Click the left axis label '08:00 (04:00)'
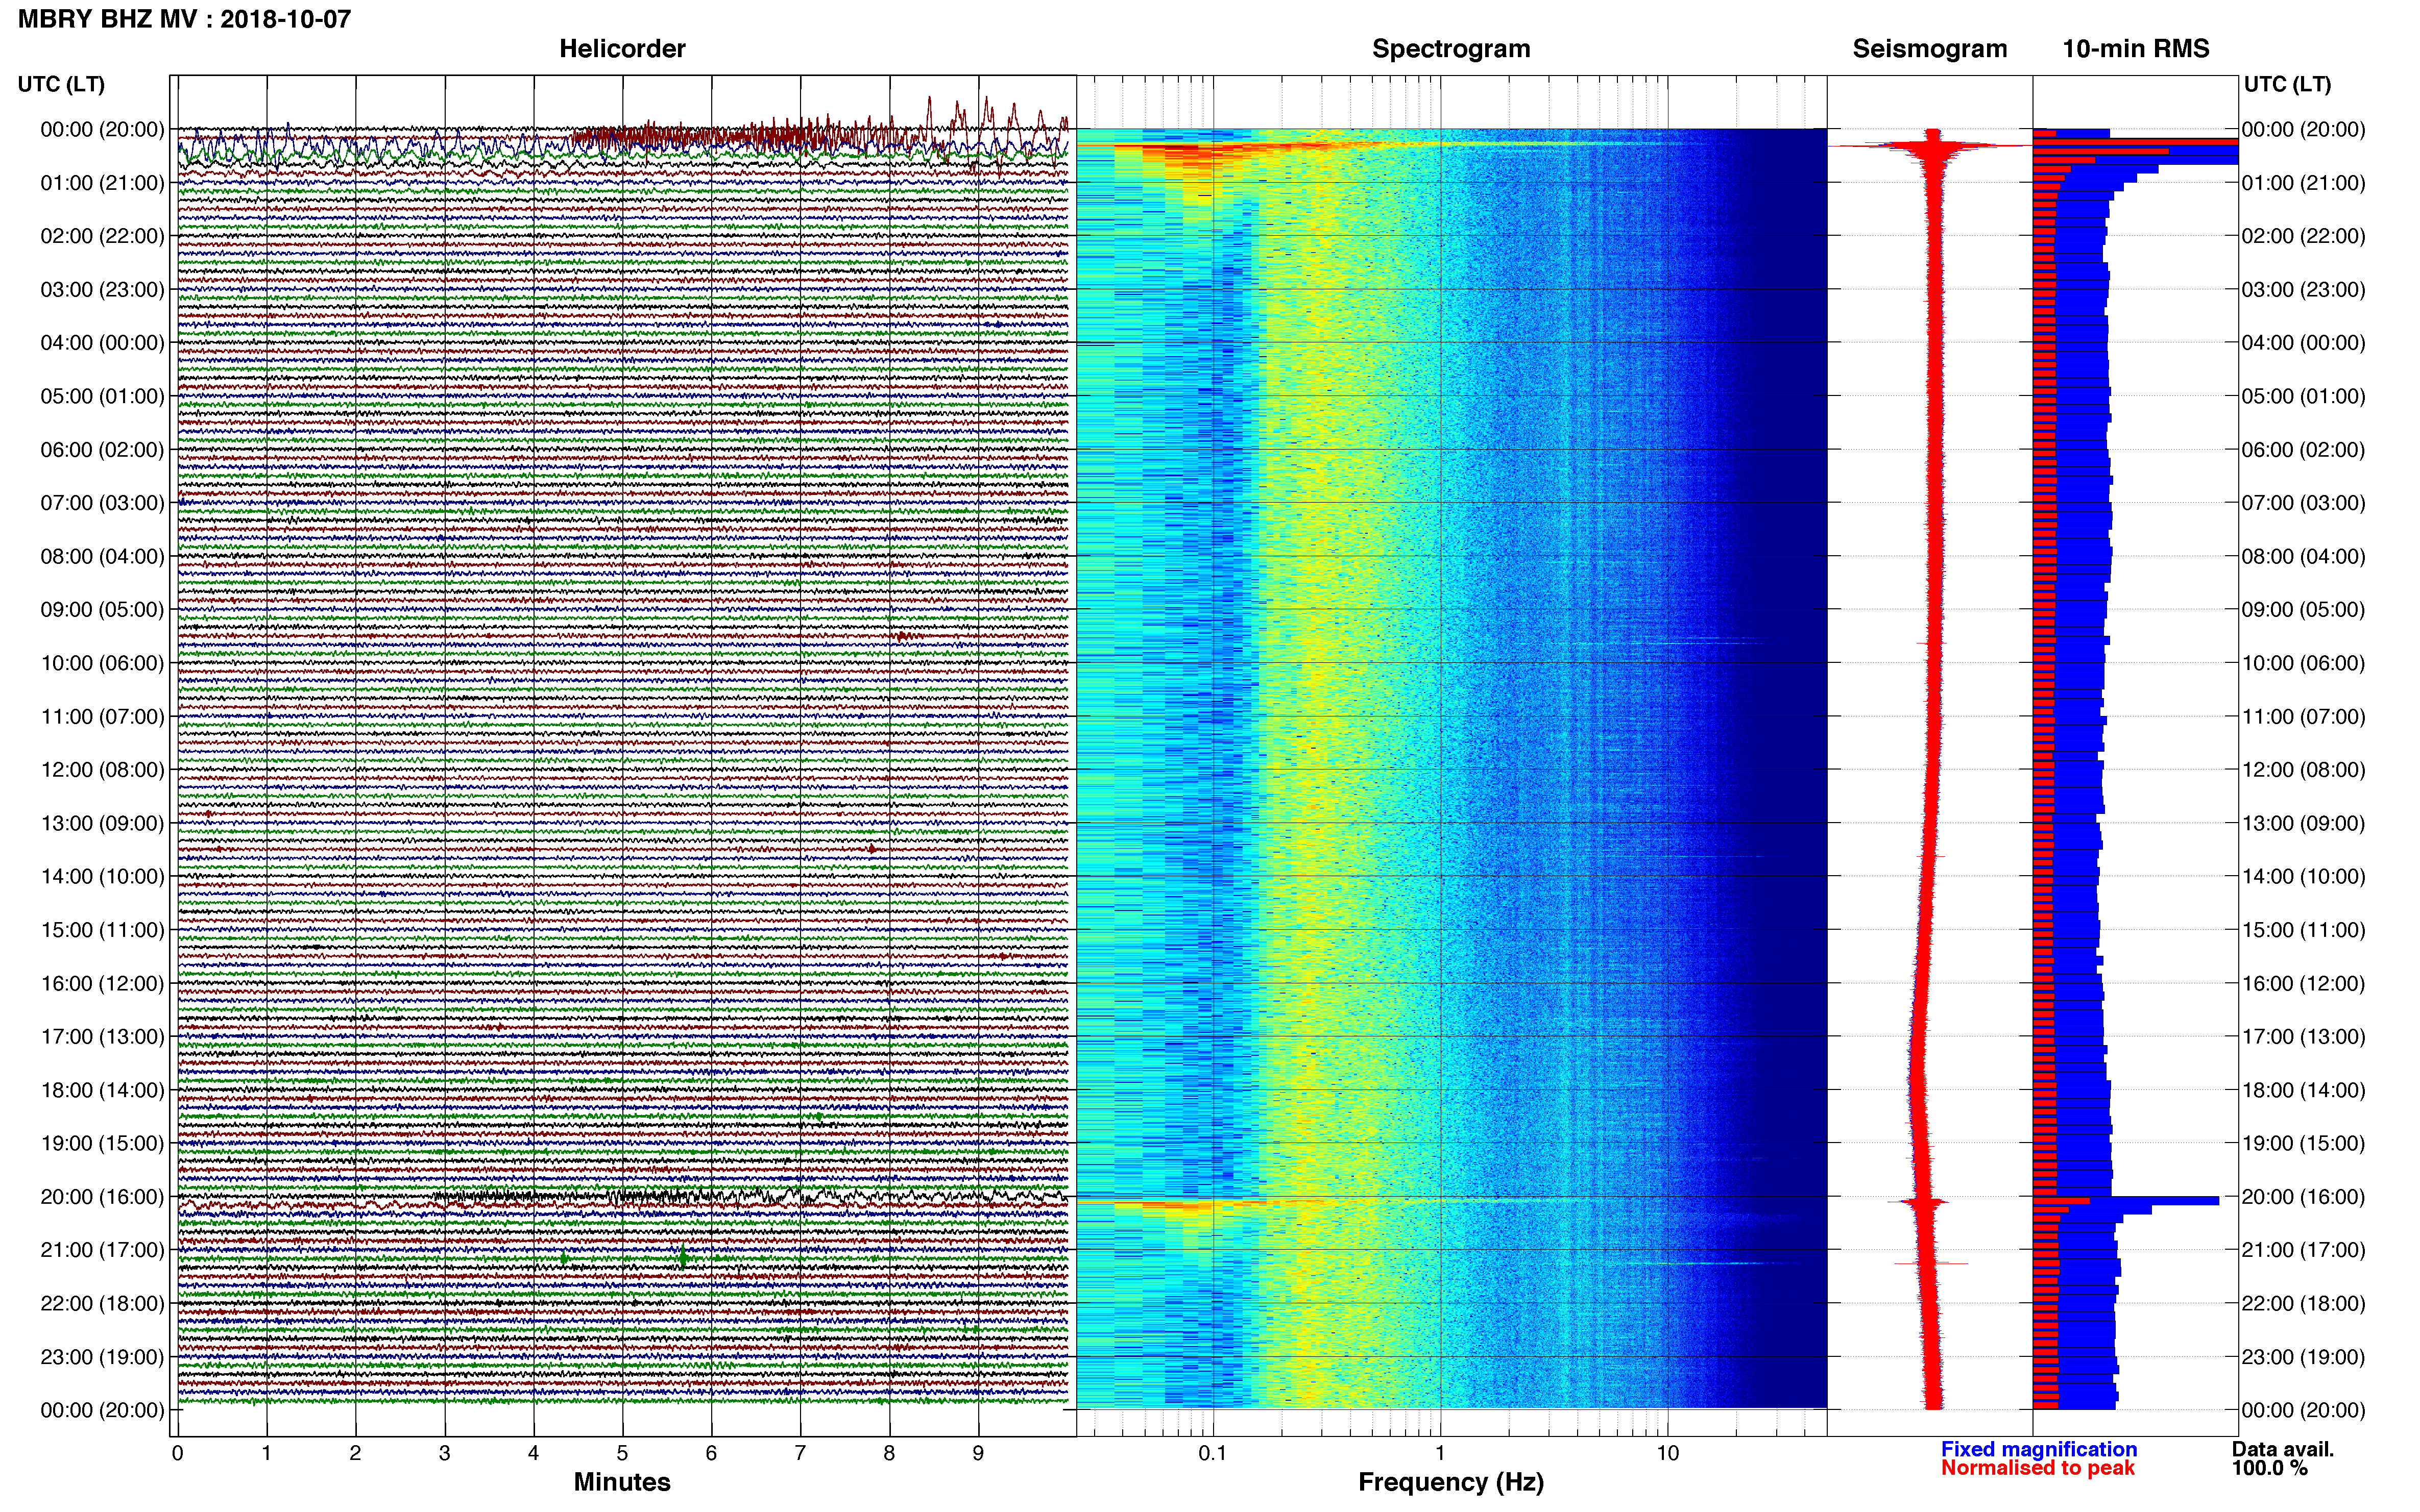This screenshot has height=1512, width=2420. (102, 556)
